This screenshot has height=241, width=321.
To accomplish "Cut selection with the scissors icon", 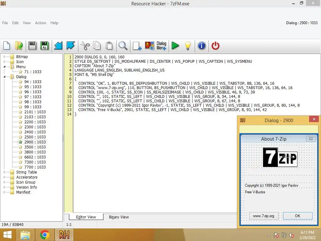I will point(85,46).
